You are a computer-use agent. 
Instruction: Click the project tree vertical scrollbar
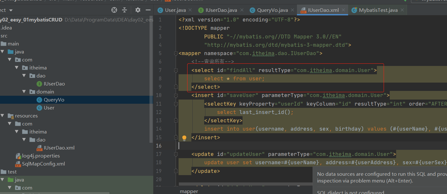[152, 80]
